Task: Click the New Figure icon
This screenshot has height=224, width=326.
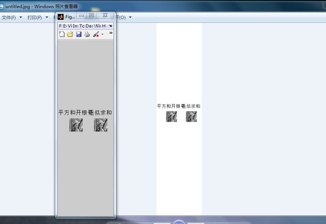Action: tap(62, 34)
